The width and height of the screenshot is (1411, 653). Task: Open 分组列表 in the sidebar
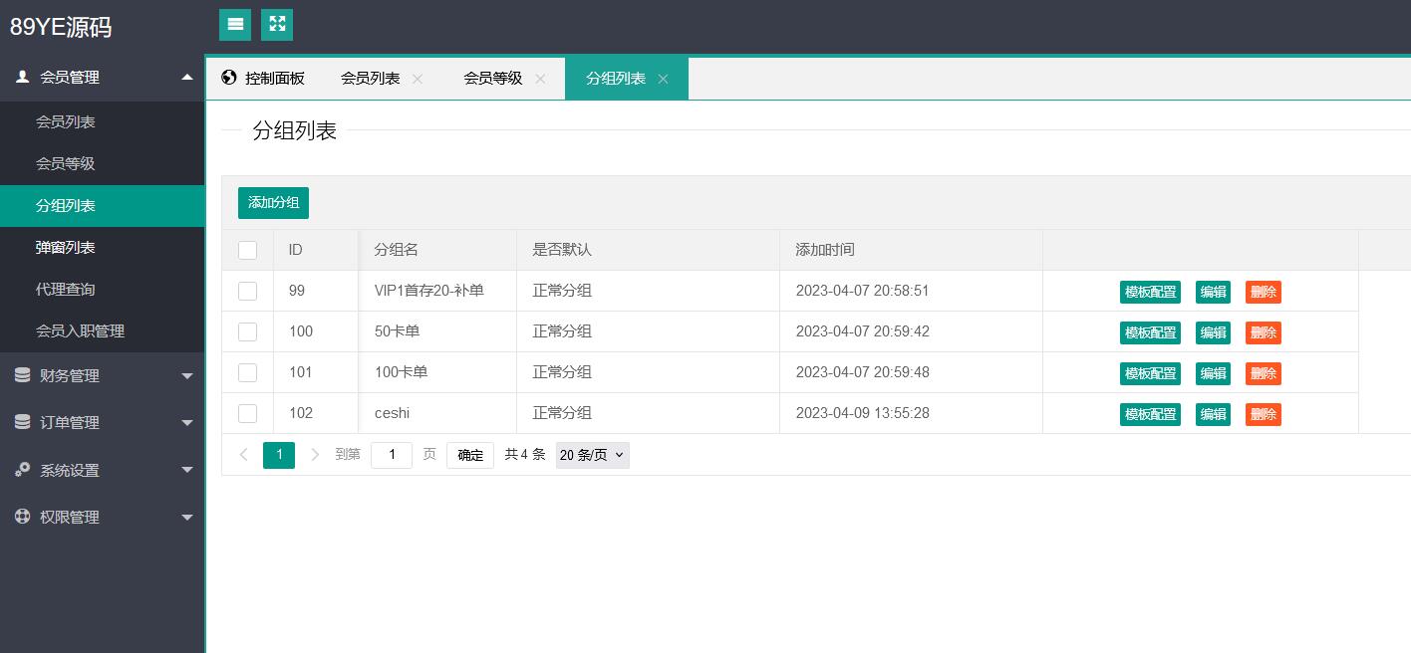pos(102,205)
